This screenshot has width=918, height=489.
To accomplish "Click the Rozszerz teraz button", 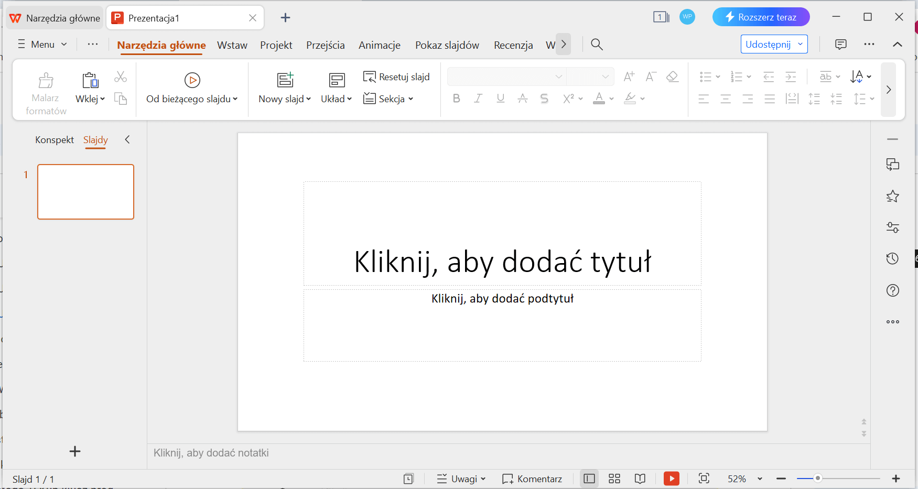I will (761, 17).
